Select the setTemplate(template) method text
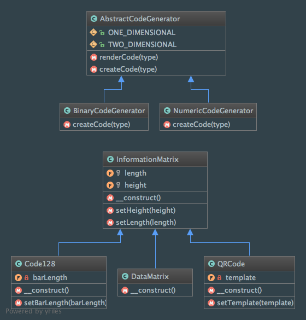This screenshot has height=320, width=306. [255, 303]
